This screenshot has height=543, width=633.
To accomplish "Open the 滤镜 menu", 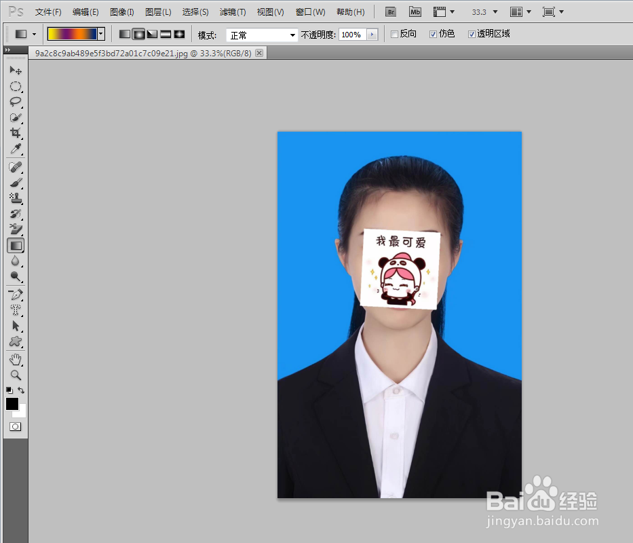I will [232, 12].
